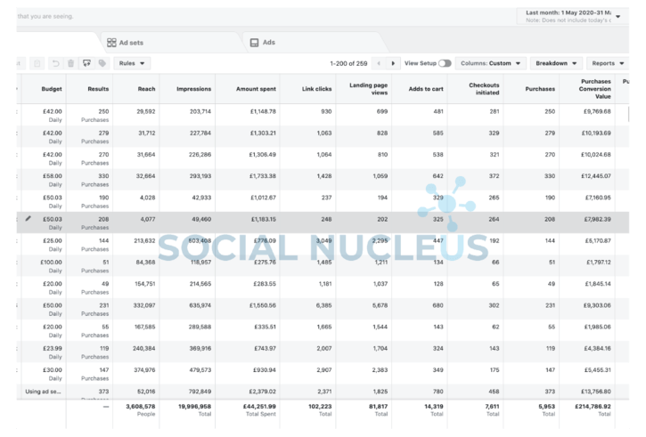The image size is (646, 437).
Task: Click the undo arrow icon in toolbar
Action: (55, 63)
